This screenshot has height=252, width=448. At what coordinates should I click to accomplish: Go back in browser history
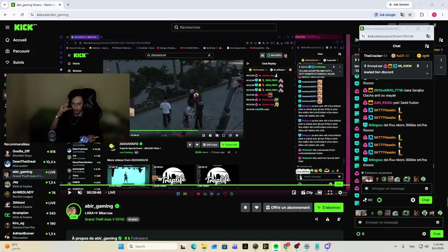5,15
